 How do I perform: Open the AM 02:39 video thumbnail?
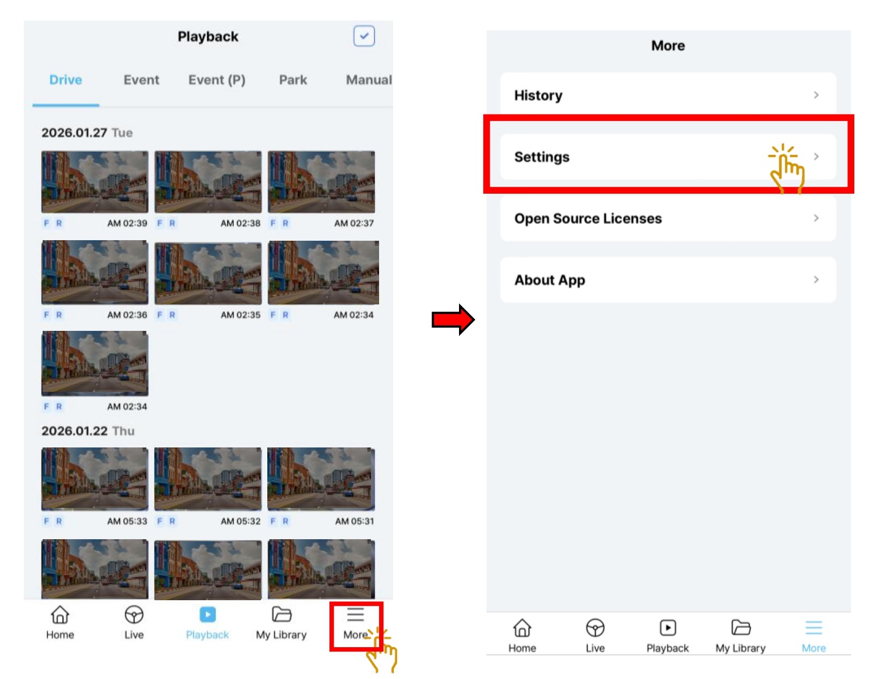point(95,182)
